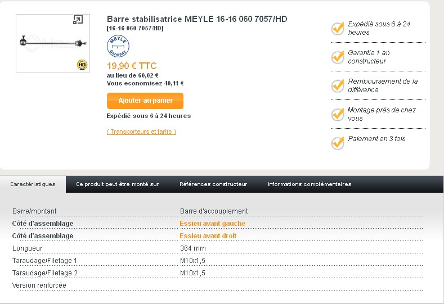
Task: Click the enlarge image icon on product photo
Action: coord(78,20)
